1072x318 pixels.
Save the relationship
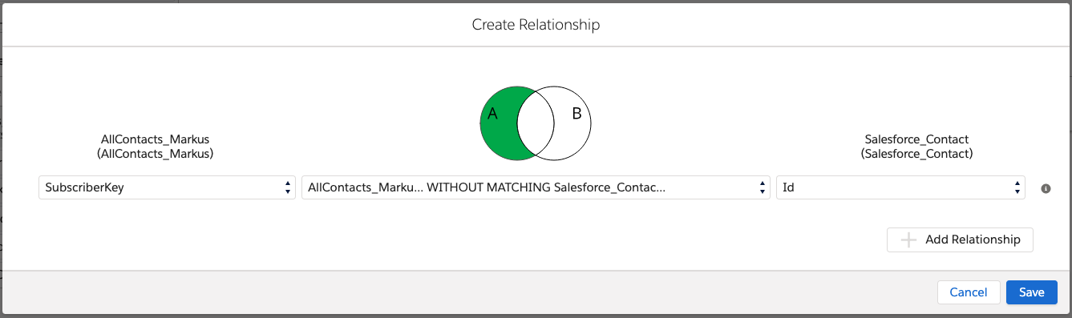tap(1032, 292)
